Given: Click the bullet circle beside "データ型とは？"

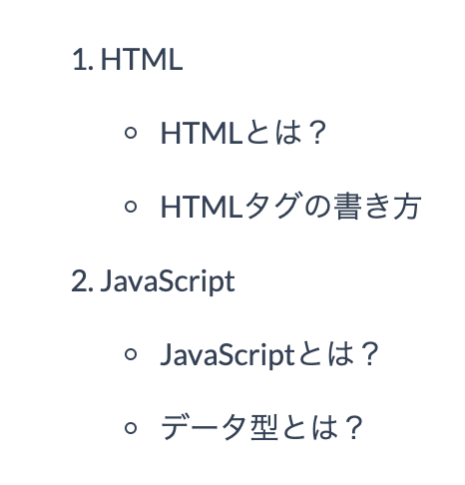Looking at the screenshot, I should (x=131, y=428).
